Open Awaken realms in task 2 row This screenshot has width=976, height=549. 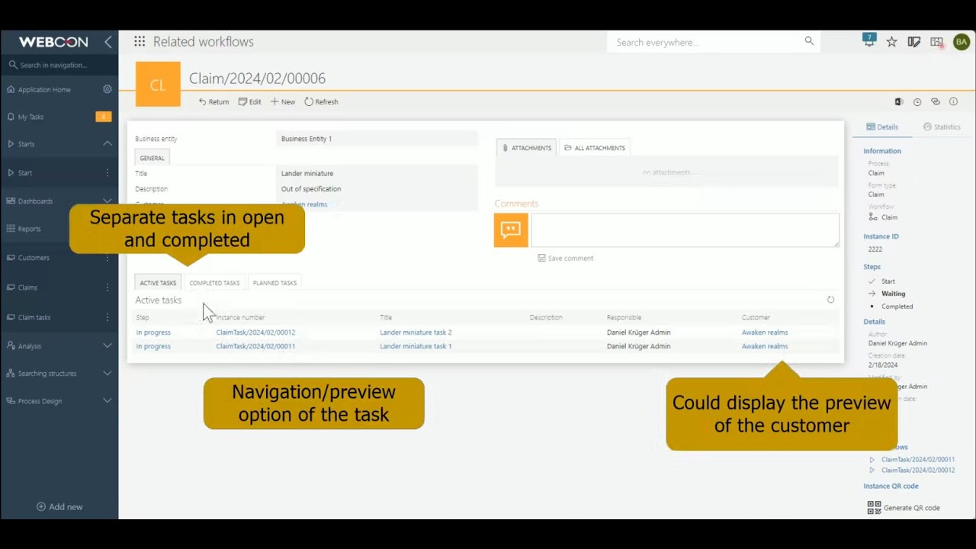click(x=765, y=332)
